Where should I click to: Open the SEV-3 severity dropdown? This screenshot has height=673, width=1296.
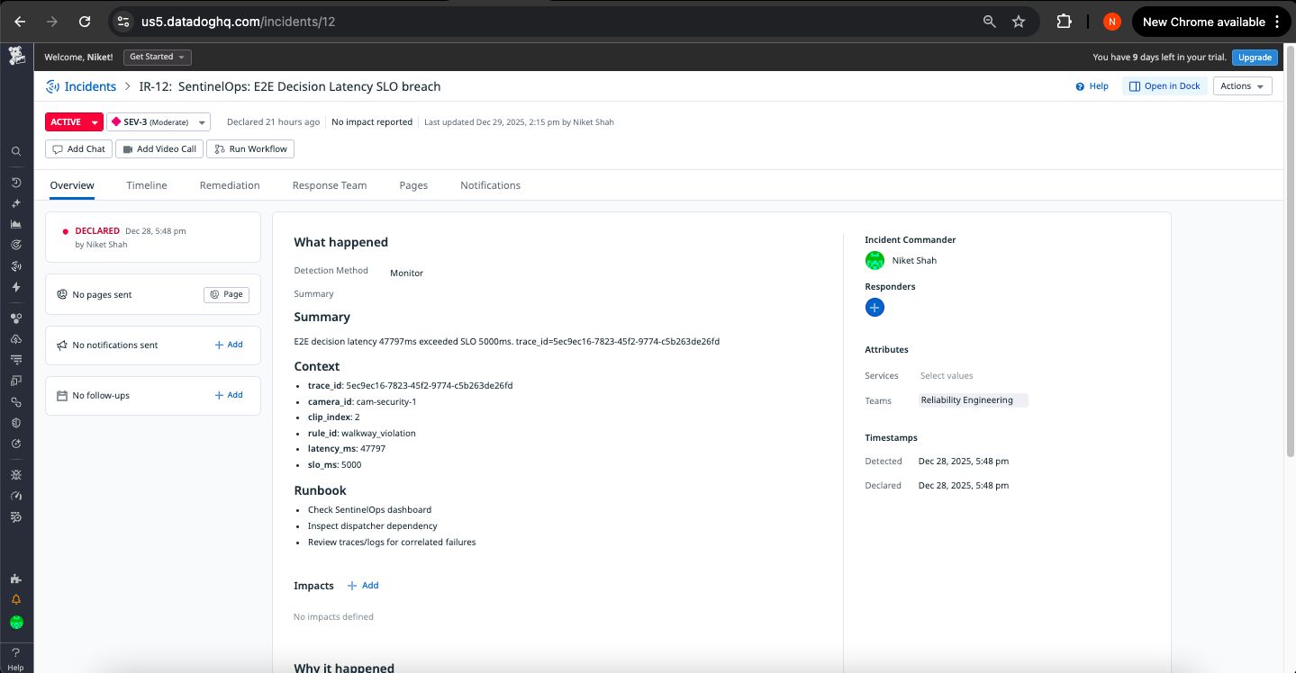(x=159, y=121)
